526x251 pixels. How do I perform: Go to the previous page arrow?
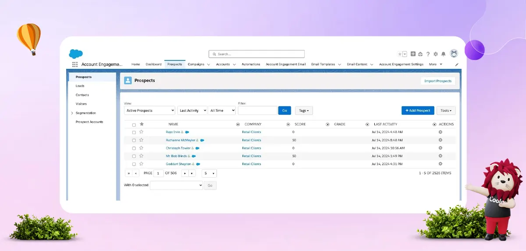[136, 173]
